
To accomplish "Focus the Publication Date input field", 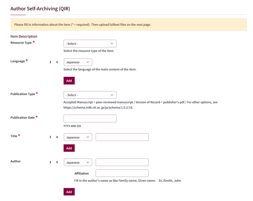I will pos(90,118).
